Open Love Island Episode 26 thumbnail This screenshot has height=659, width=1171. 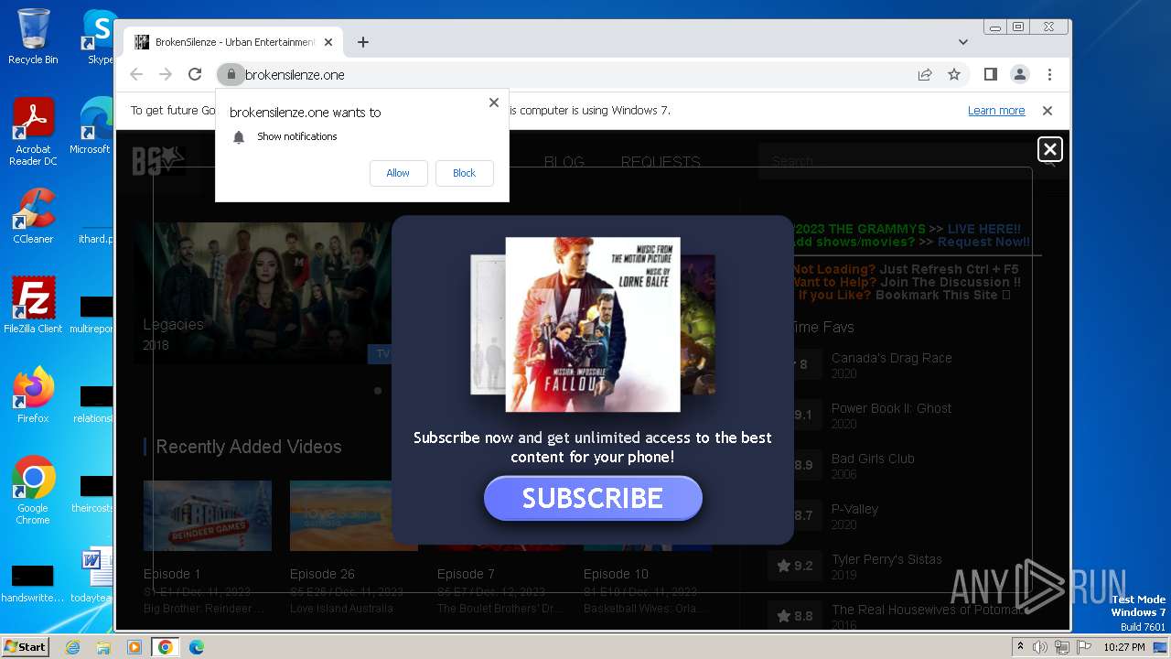pyautogui.click(x=354, y=515)
